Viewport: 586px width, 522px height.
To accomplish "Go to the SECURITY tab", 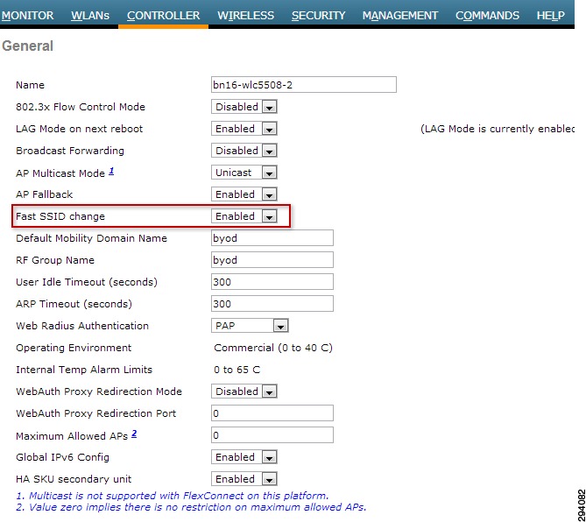I will coord(319,15).
